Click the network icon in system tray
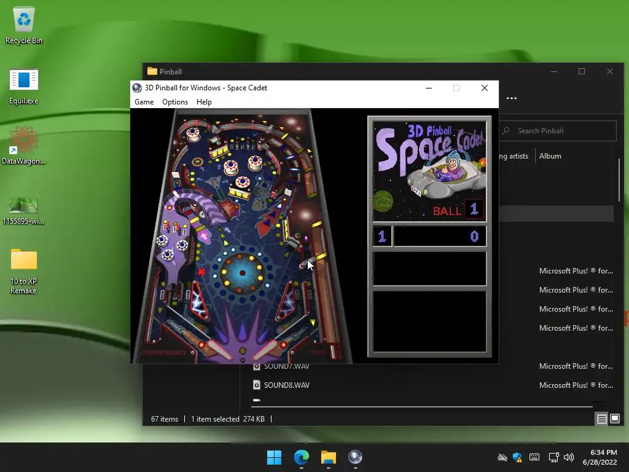The width and height of the screenshot is (629, 472). (x=553, y=457)
